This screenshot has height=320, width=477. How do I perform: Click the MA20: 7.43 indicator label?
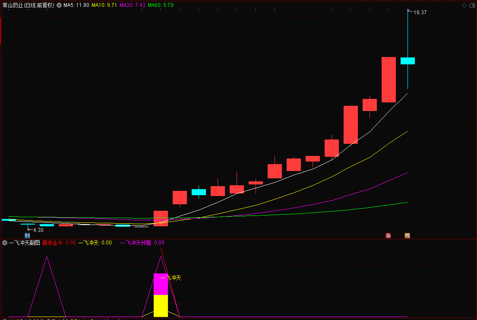[x=133, y=5]
